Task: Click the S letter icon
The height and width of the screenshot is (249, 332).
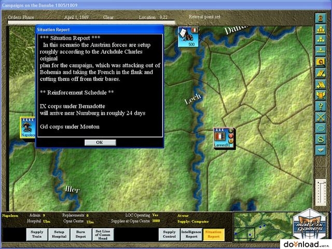Action: (321, 139)
